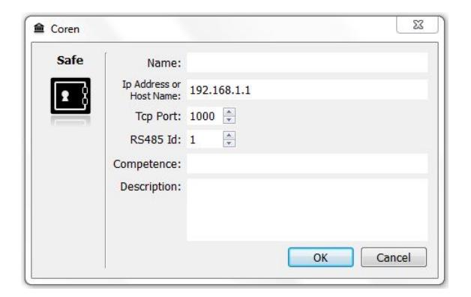Viewport: 471px width, 297px height.
Task: Click the Name: label
Action: (x=164, y=63)
